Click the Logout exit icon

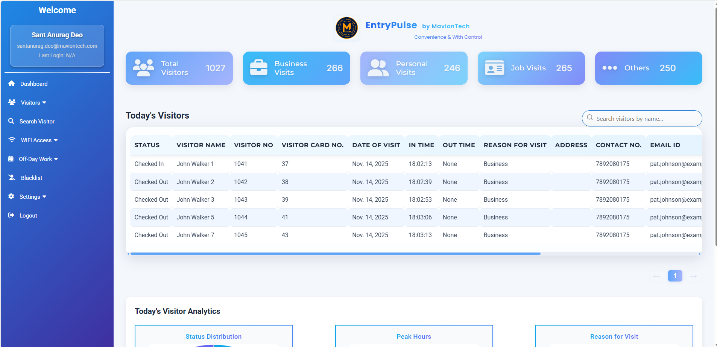tap(12, 215)
